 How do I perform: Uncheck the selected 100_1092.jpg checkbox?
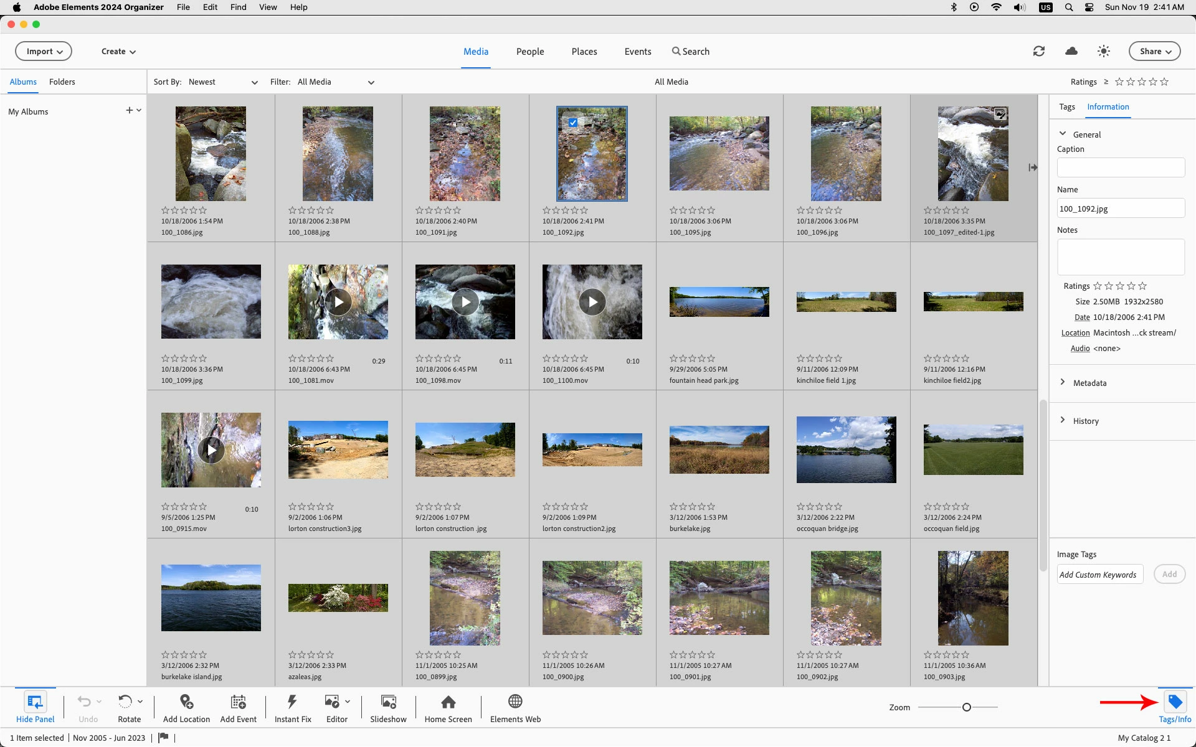pos(573,123)
